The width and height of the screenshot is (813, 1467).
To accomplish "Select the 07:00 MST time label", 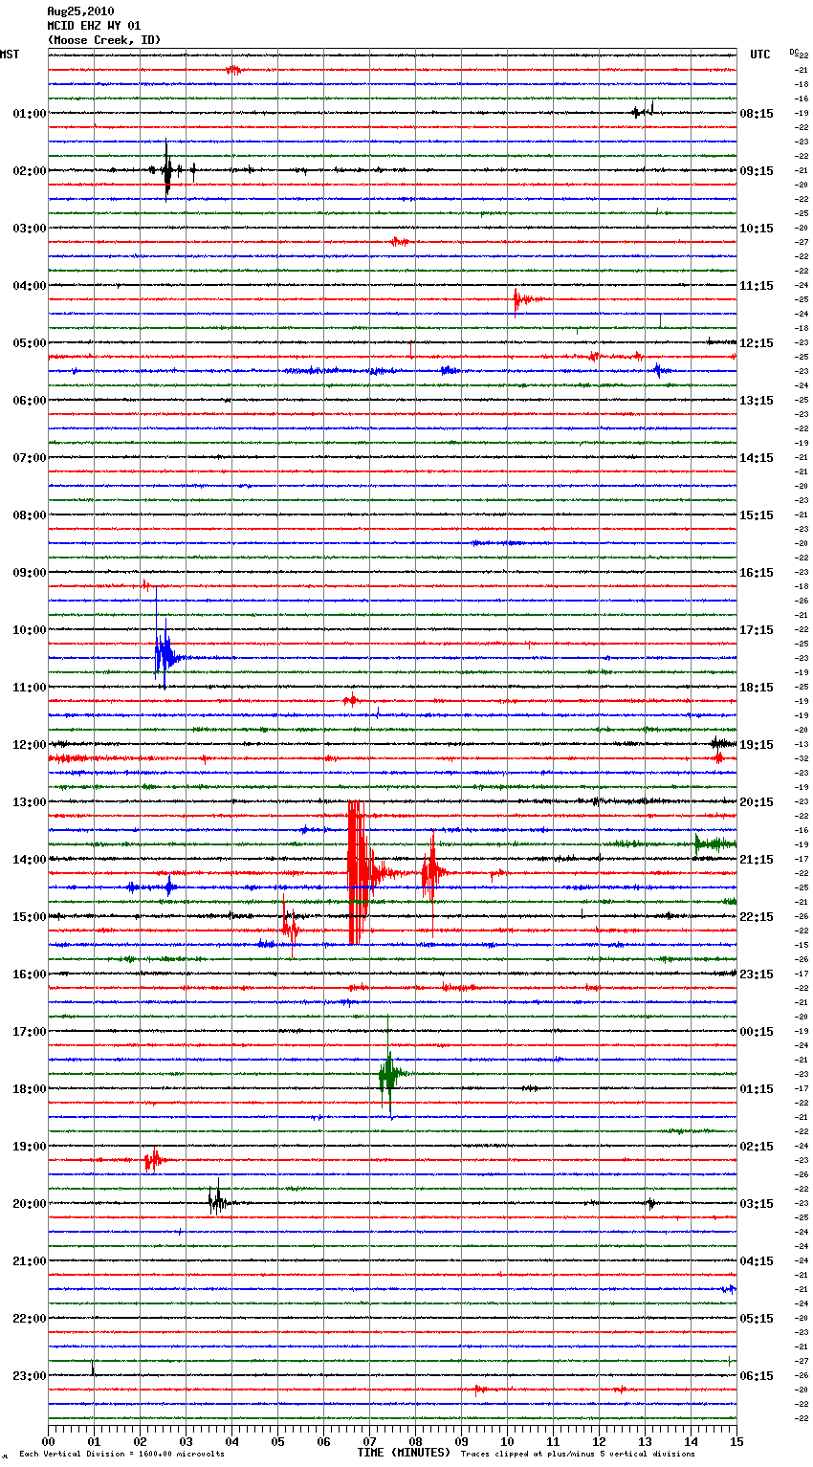I will pos(30,458).
